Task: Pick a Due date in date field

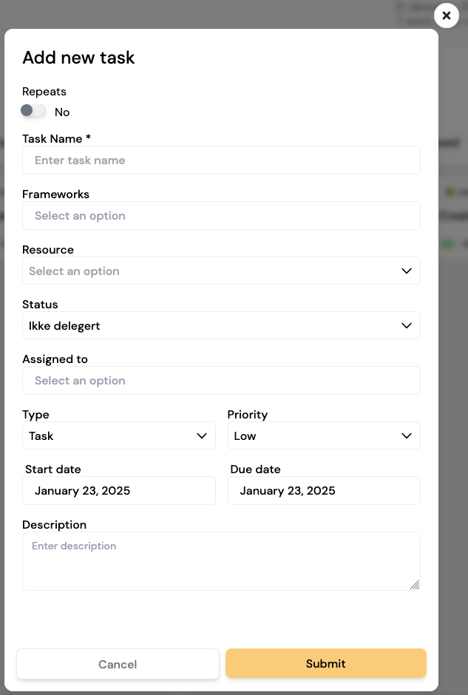Action: [x=324, y=490]
